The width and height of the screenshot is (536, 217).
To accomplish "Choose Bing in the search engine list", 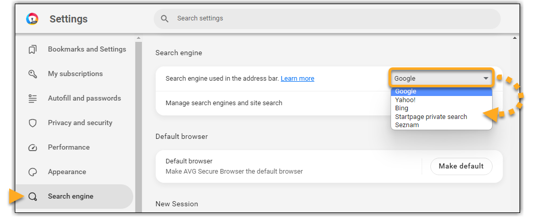I will [x=402, y=108].
